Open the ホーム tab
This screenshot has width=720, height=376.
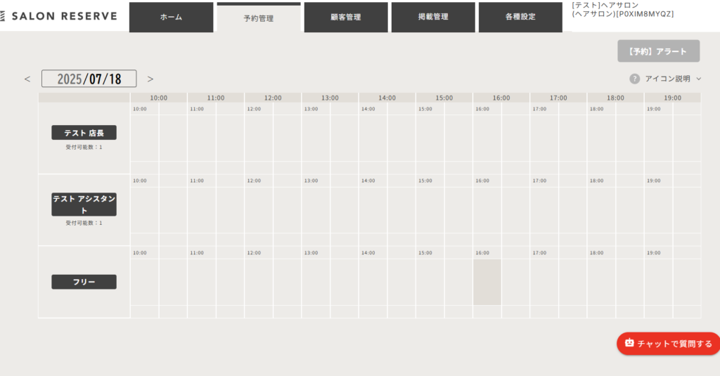171,17
